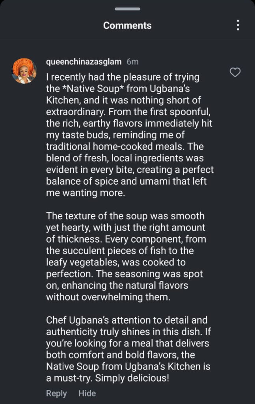The height and width of the screenshot is (404, 255).
Task: Reply to queenchinazasglam's comment
Action: [56, 393]
